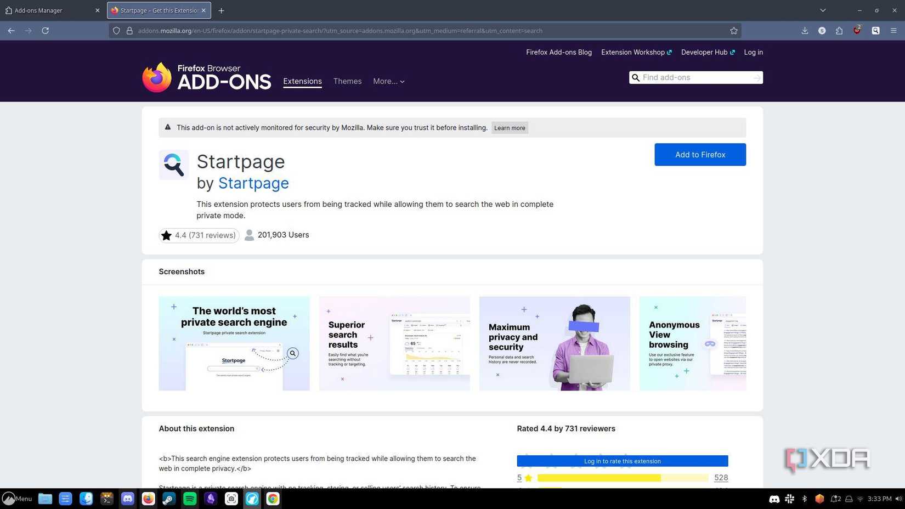
Task: Switch to the Add-ons Manager tab
Action: click(x=52, y=10)
